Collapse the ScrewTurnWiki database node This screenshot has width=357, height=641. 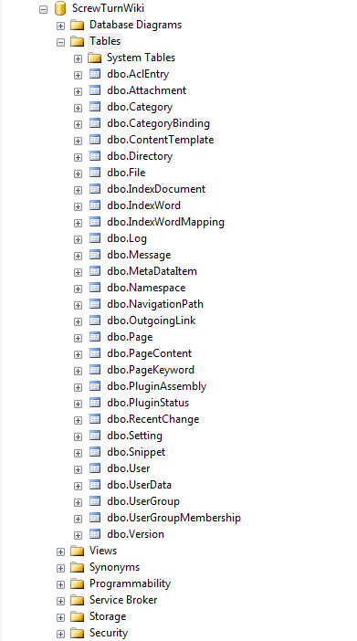coord(44,9)
